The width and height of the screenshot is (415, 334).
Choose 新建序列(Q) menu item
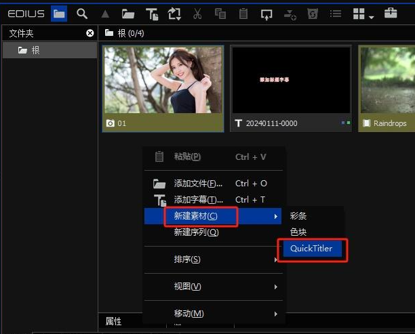point(214,232)
